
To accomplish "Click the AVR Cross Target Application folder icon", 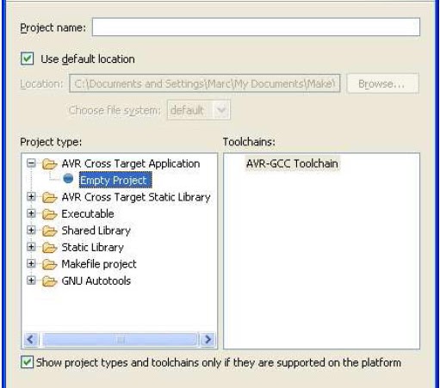I will pos(50,164).
